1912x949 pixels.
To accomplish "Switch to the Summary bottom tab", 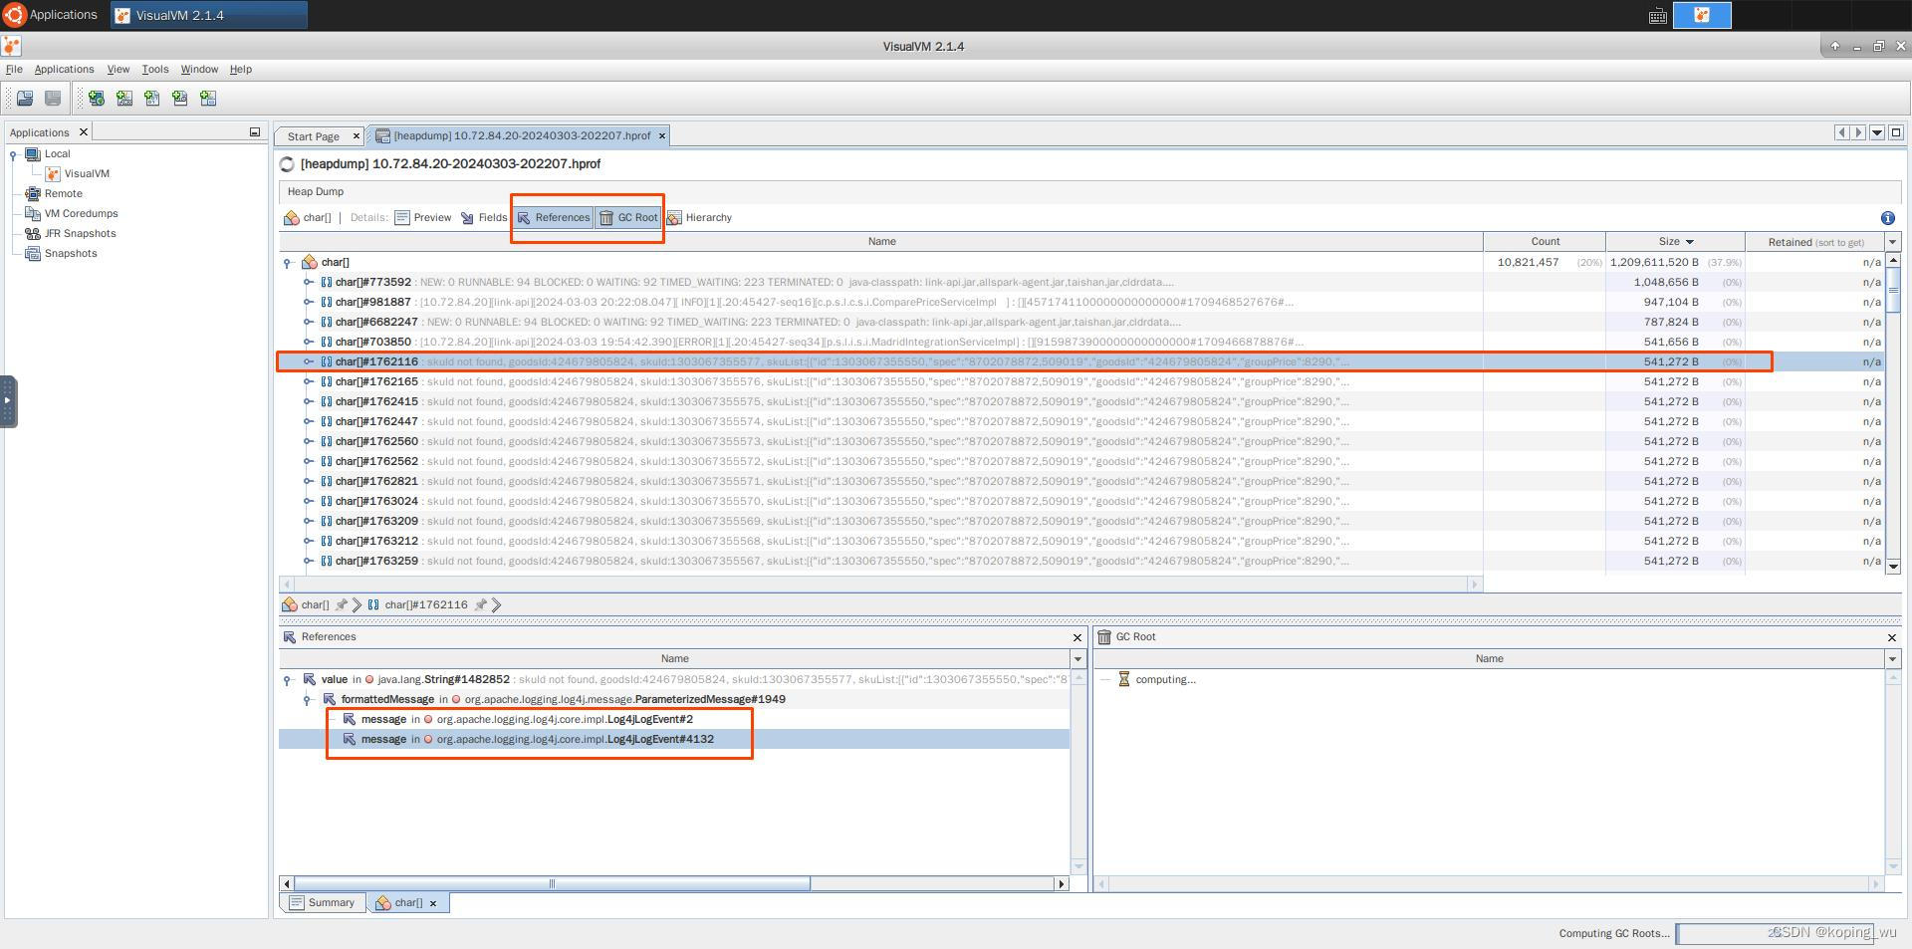I will click(322, 903).
